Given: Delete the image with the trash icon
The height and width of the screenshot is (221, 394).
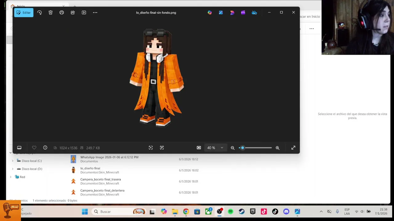Looking at the screenshot, I should click(x=50, y=13).
